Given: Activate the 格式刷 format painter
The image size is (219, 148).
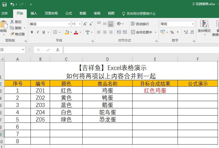Looking at the screenshot, I should coord(17,34).
